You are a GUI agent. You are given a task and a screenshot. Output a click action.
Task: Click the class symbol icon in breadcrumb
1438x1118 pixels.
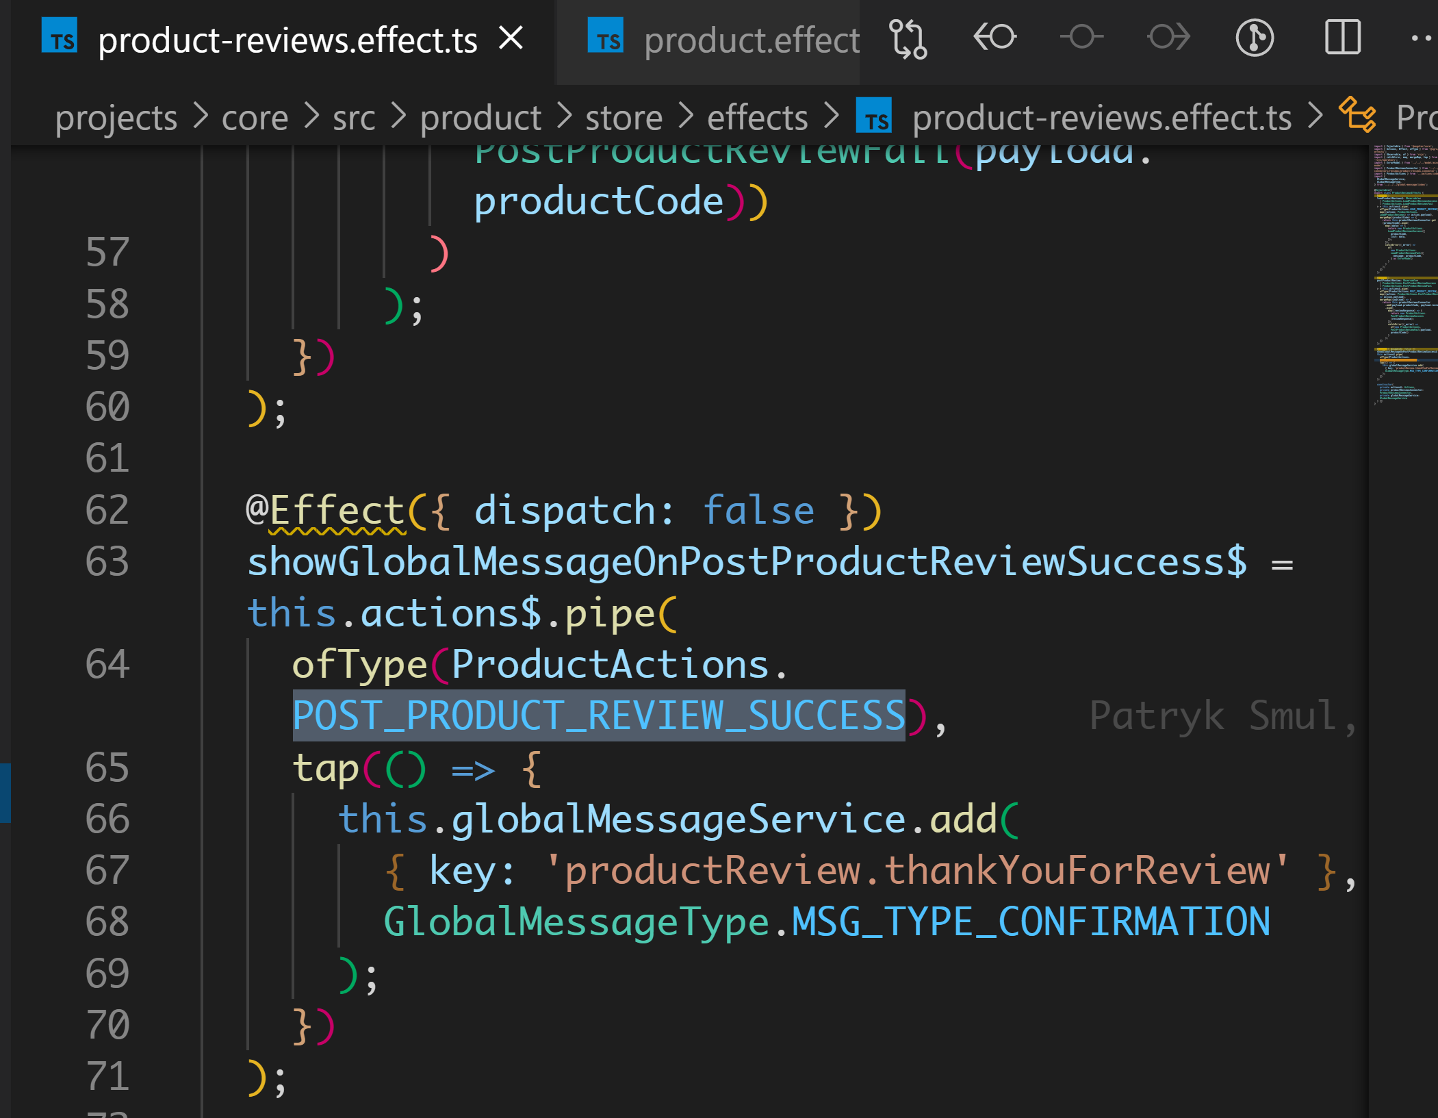tap(1357, 115)
